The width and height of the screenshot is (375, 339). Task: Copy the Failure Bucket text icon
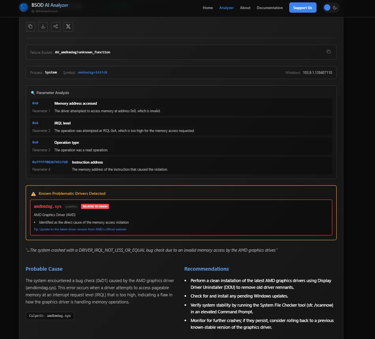point(329,52)
